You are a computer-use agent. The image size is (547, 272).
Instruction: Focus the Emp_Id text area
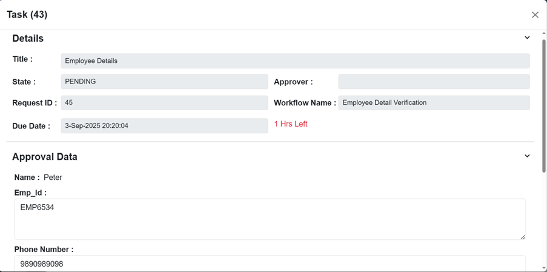point(270,219)
